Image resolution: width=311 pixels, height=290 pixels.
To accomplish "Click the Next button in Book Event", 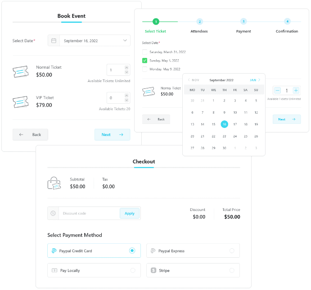I will [x=112, y=135].
